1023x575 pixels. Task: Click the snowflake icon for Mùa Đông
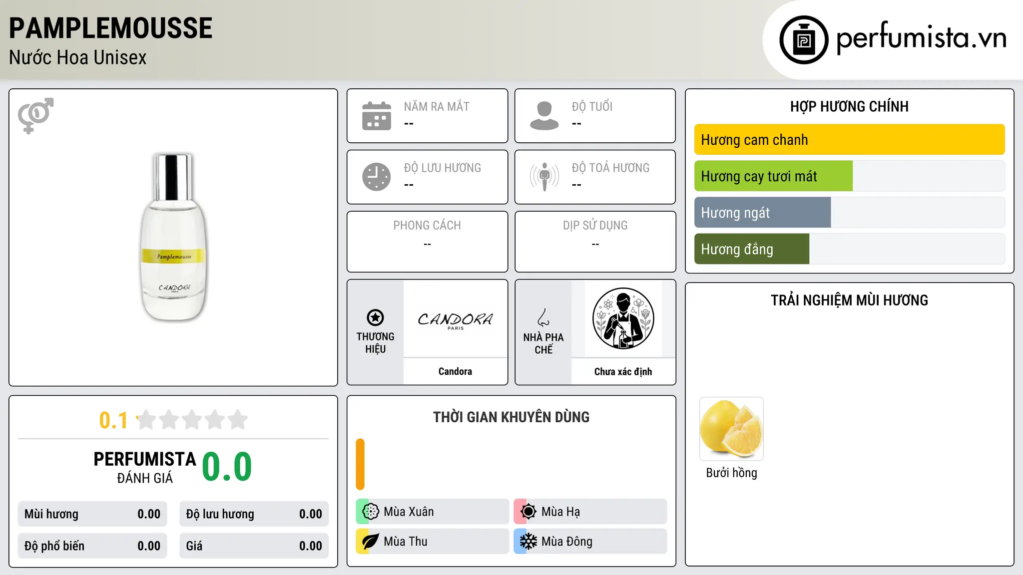click(528, 542)
